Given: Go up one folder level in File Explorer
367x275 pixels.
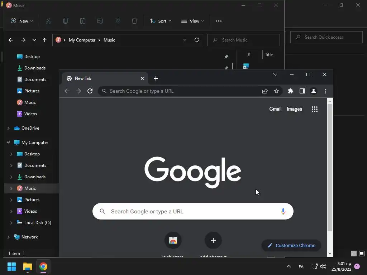Looking at the screenshot, I should [45, 40].
